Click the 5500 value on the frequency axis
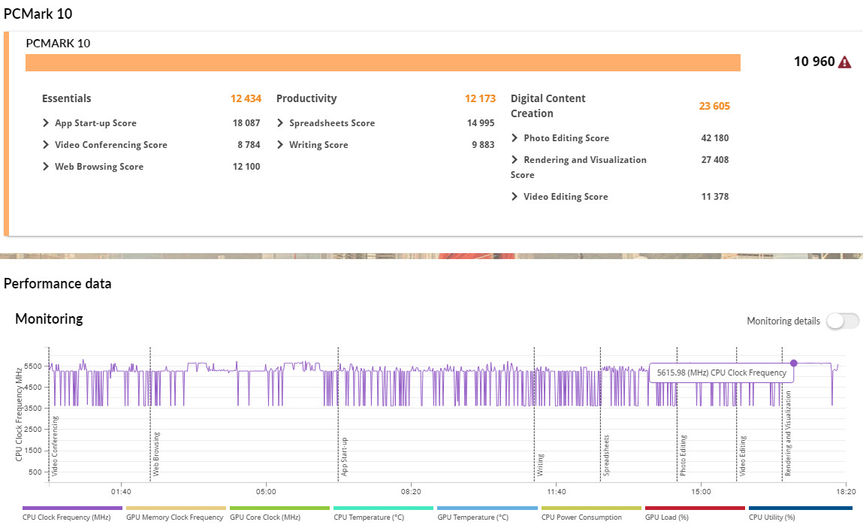The height and width of the screenshot is (525, 863). (33, 366)
